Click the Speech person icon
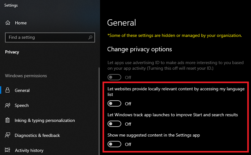 point(8,105)
